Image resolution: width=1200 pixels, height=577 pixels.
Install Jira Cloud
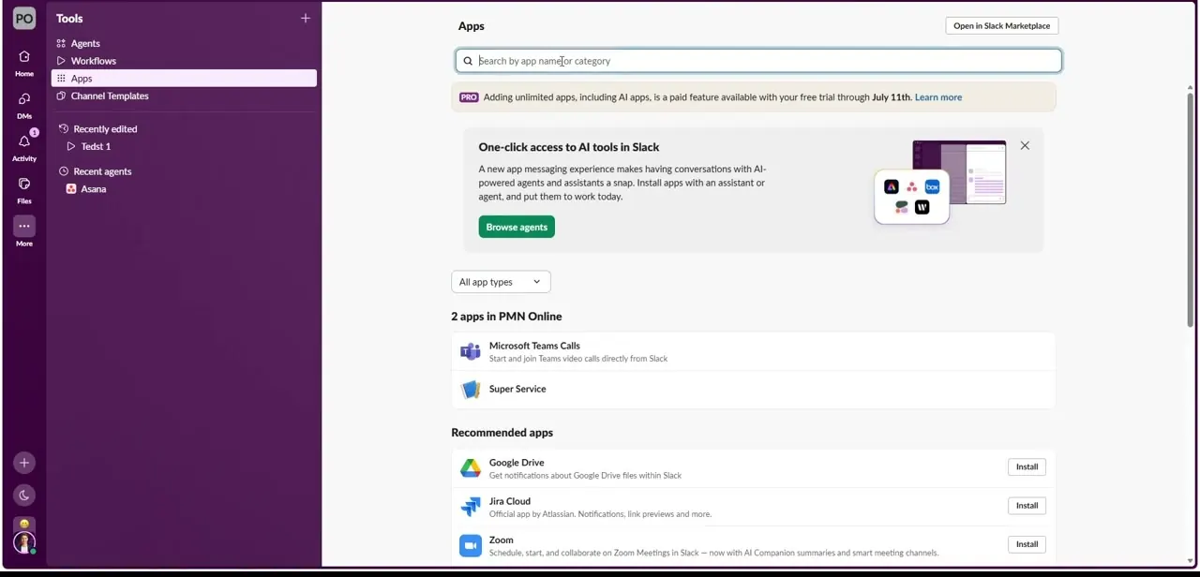1027,506
